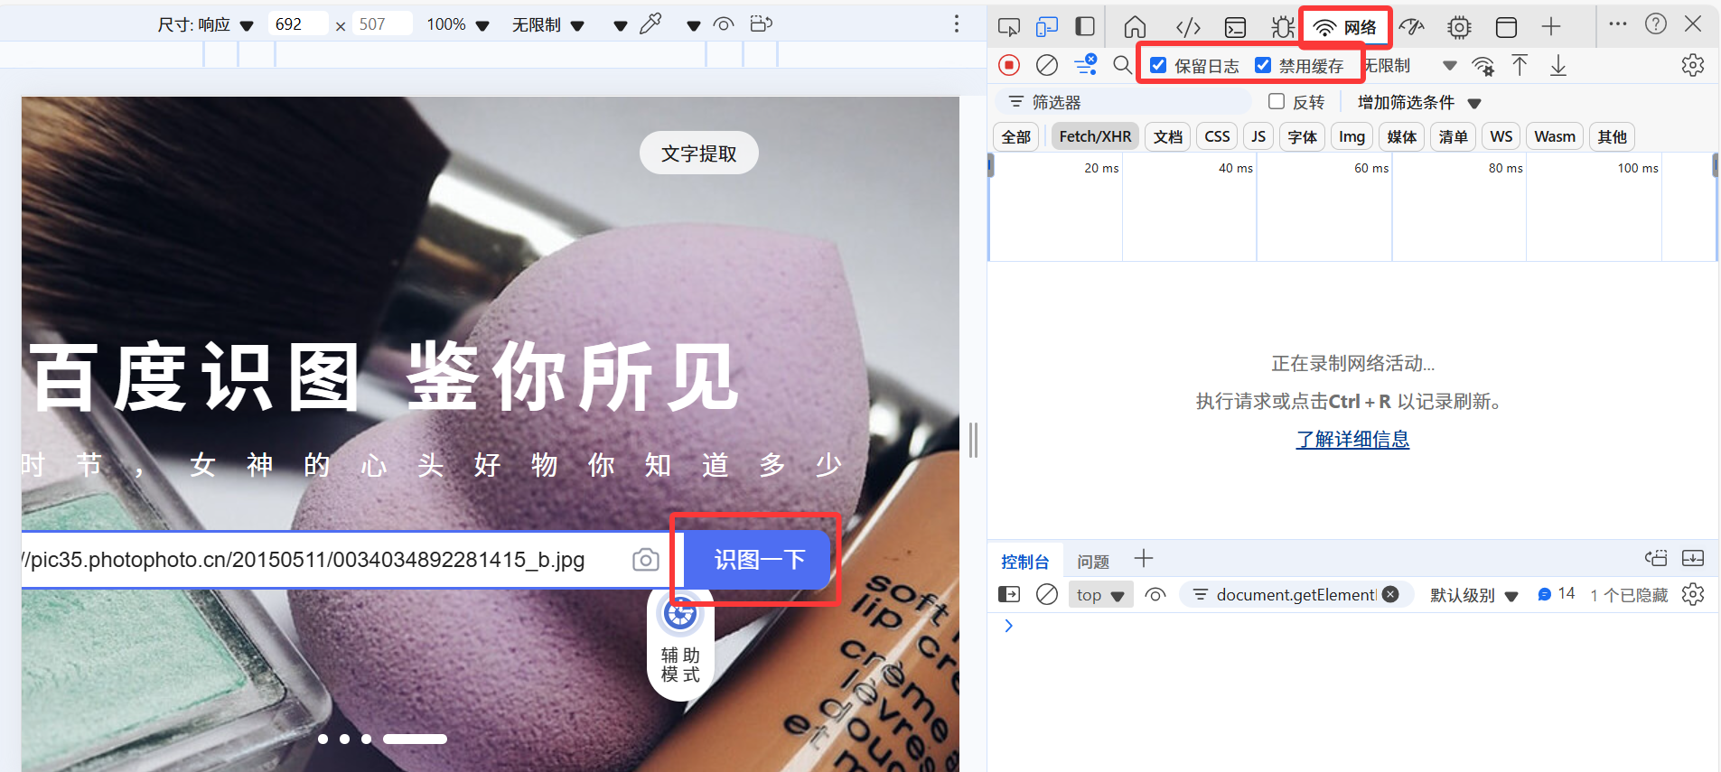Click the DevTools help question icon

pos(1656,24)
